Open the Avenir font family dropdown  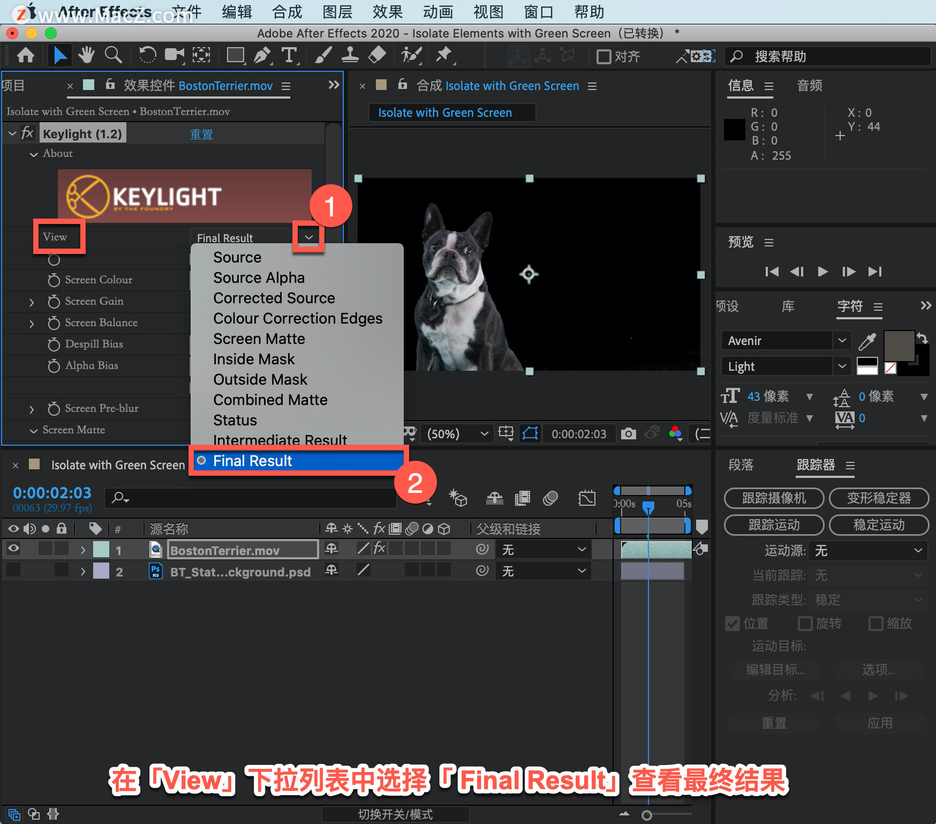(x=841, y=340)
